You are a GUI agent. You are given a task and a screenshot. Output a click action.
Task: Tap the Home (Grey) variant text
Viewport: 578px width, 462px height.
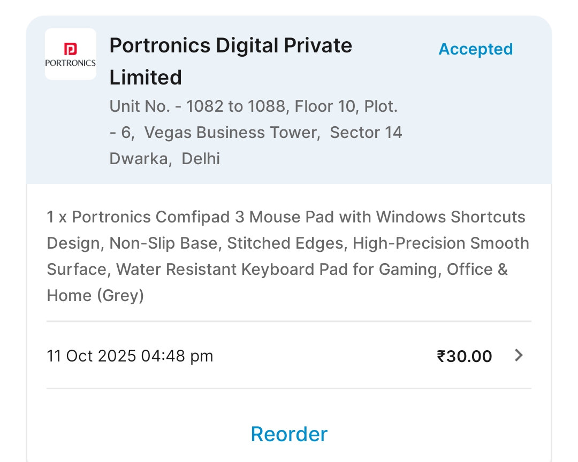click(95, 295)
